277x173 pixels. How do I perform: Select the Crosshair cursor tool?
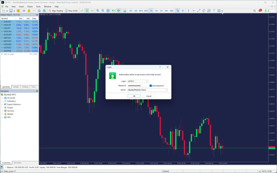tap(183, 11)
